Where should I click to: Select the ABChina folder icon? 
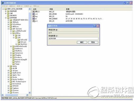[x=11, y=27]
